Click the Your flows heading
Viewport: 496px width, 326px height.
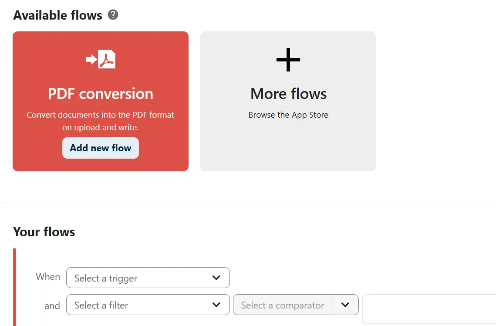[x=44, y=232]
